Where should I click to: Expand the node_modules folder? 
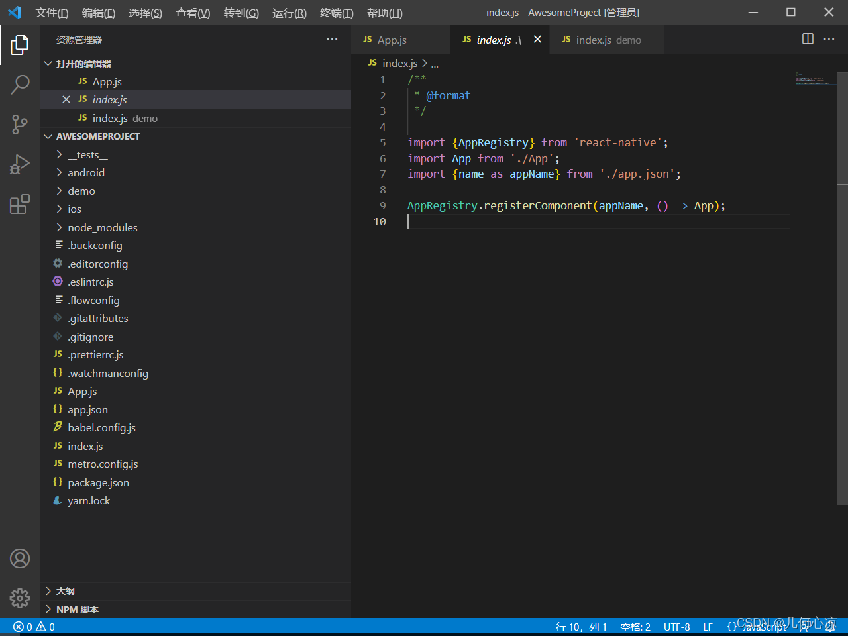pos(195,227)
